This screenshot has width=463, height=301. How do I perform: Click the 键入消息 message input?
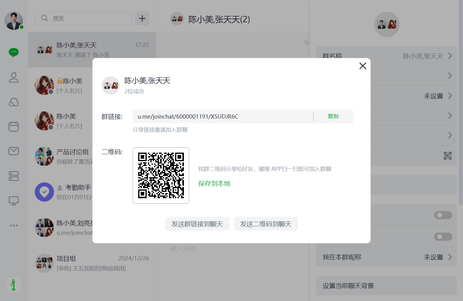(x=183, y=248)
